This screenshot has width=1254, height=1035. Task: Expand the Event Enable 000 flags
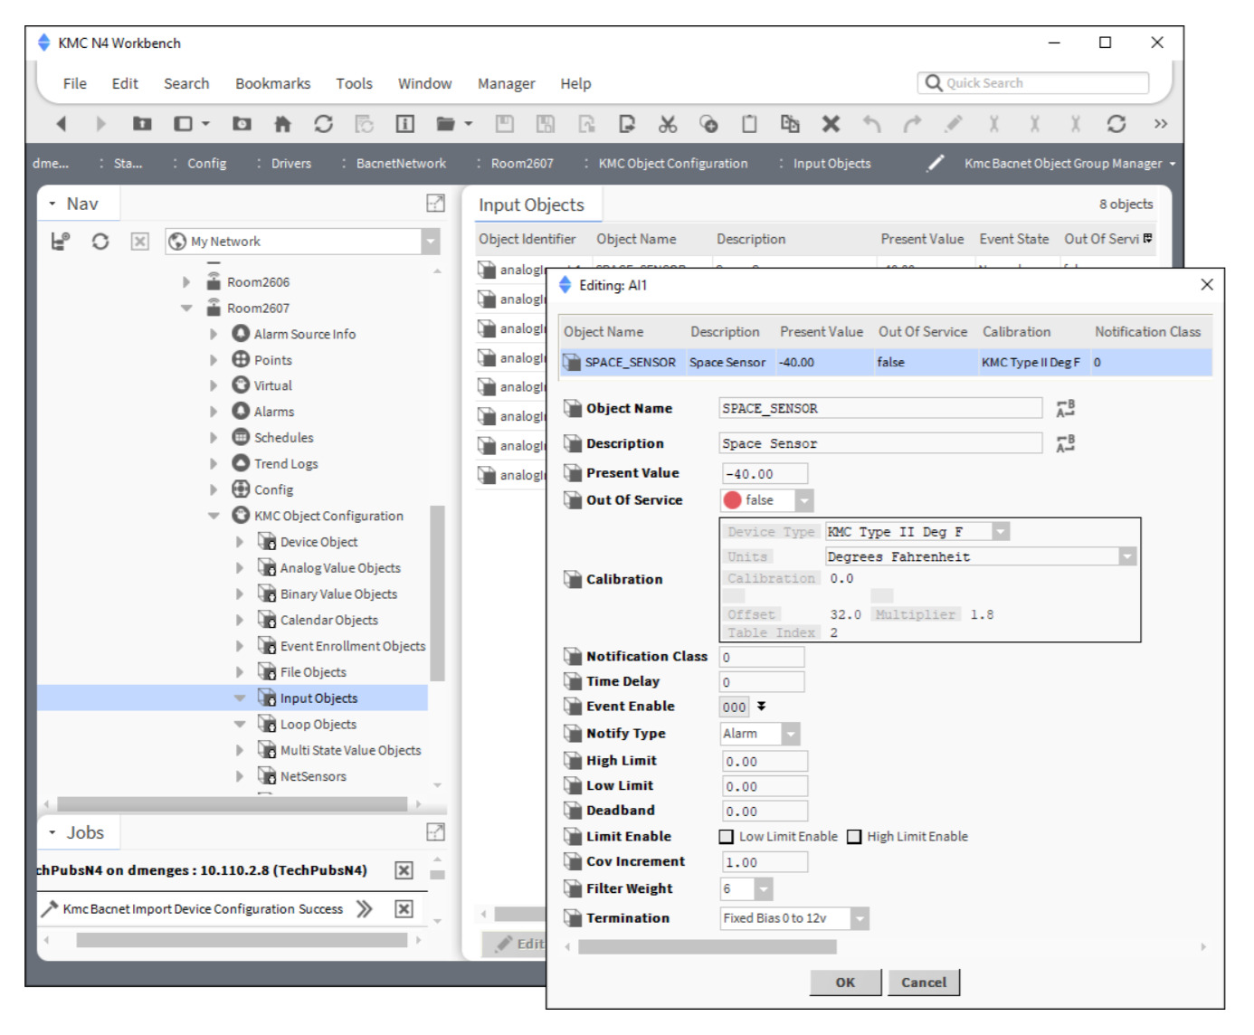762,706
